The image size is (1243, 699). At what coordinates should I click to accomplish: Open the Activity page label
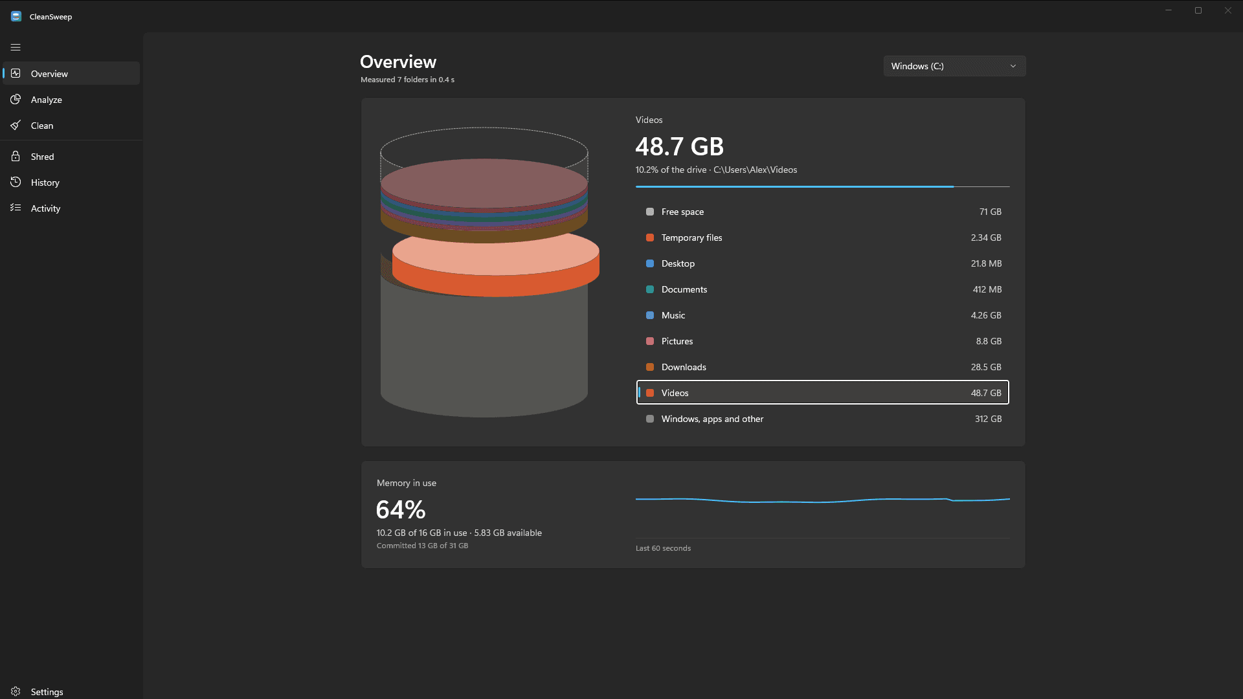click(45, 208)
